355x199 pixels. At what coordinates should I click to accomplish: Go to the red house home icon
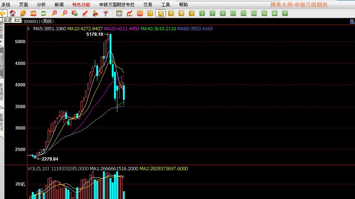[x=13, y=13]
